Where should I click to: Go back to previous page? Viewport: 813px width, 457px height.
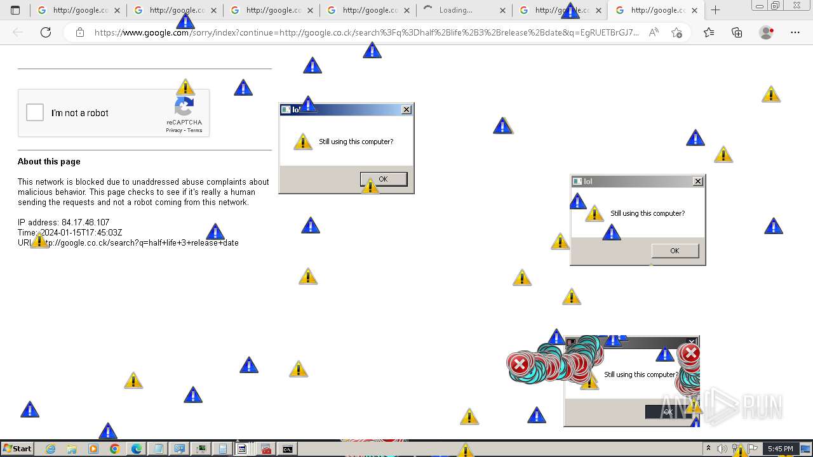coord(18,32)
